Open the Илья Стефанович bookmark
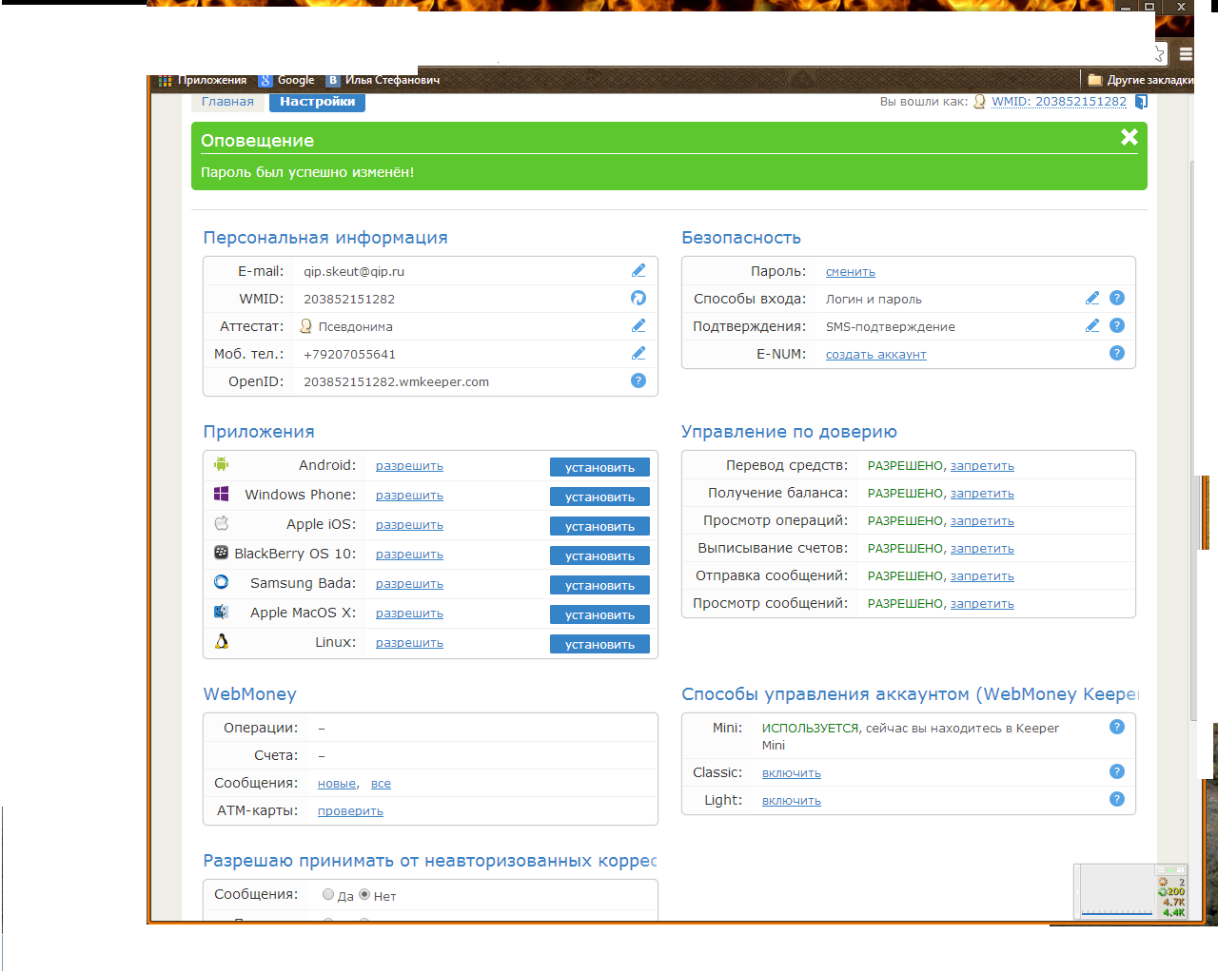Viewport: 1218px width, 974px height. [x=383, y=80]
